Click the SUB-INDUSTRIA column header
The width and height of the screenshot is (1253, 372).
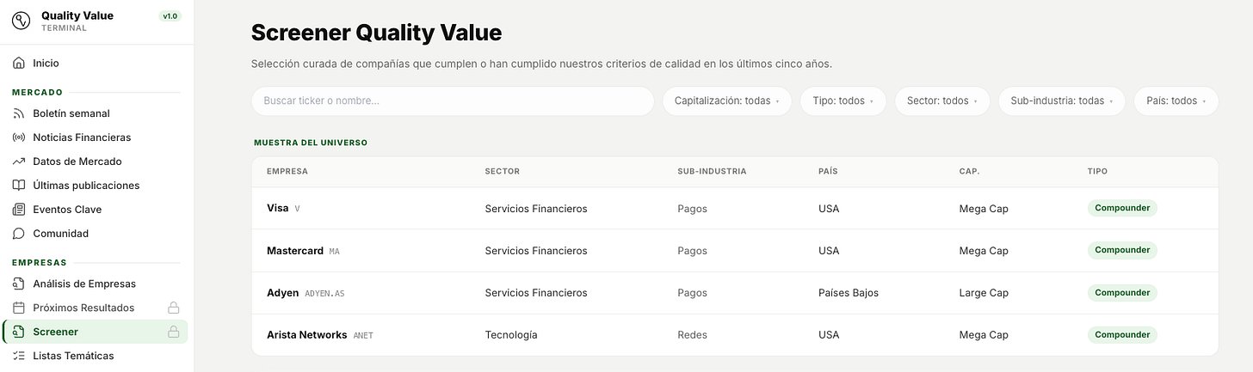click(x=712, y=171)
